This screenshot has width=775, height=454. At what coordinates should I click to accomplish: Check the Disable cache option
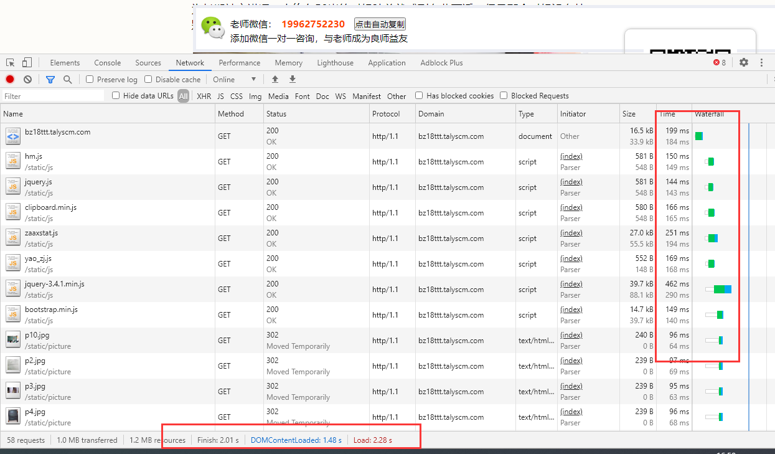click(148, 80)
